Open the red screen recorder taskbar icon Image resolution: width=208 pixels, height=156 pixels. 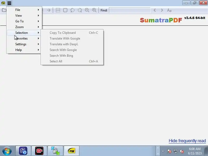pos(39,151)
